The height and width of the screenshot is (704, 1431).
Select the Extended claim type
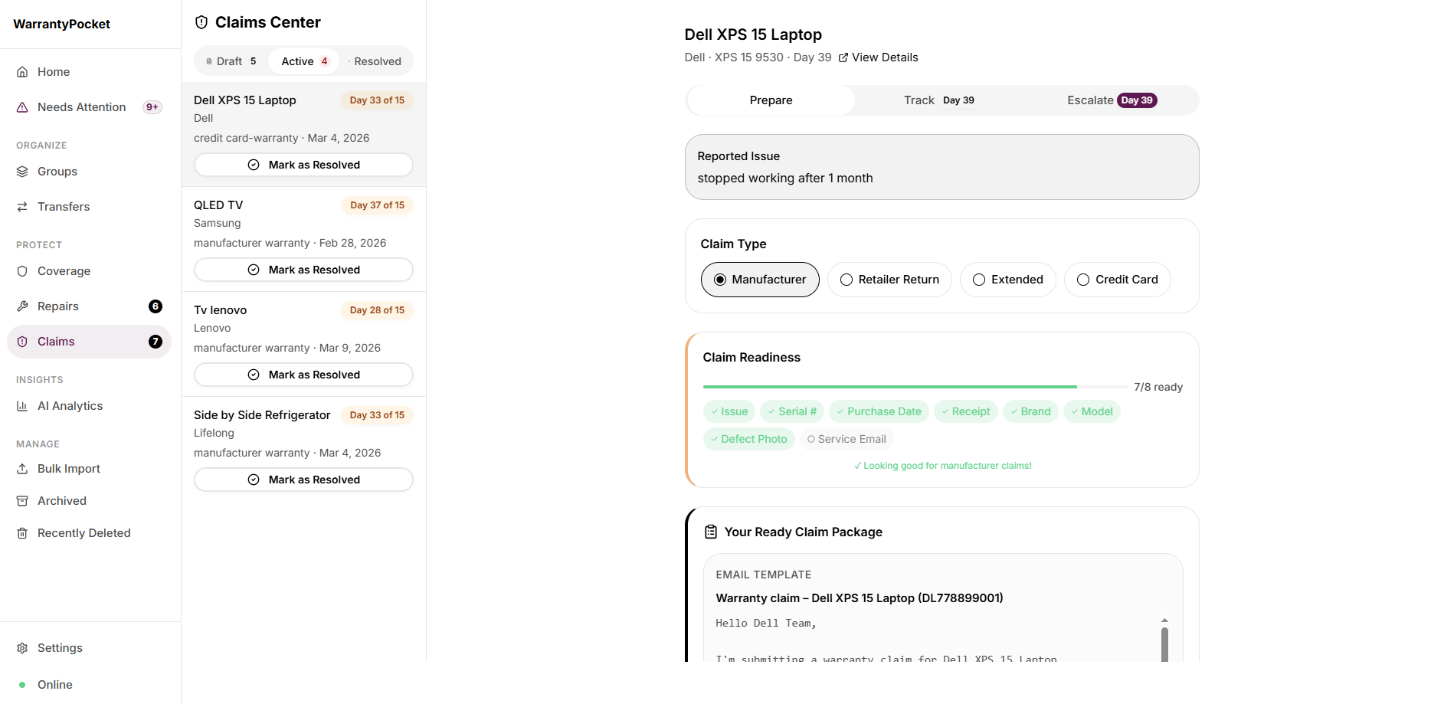point(1008,280)
